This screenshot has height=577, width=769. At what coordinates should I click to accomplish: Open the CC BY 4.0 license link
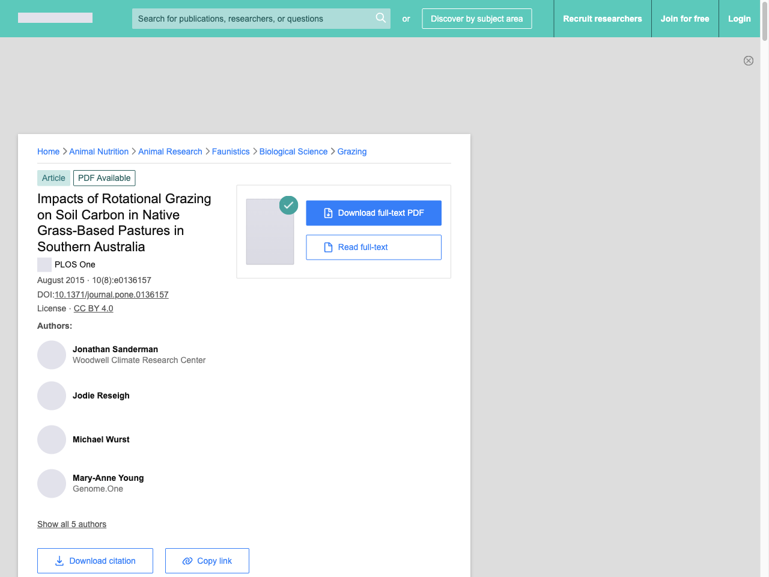pyautogui.click(x=93, y=308)
